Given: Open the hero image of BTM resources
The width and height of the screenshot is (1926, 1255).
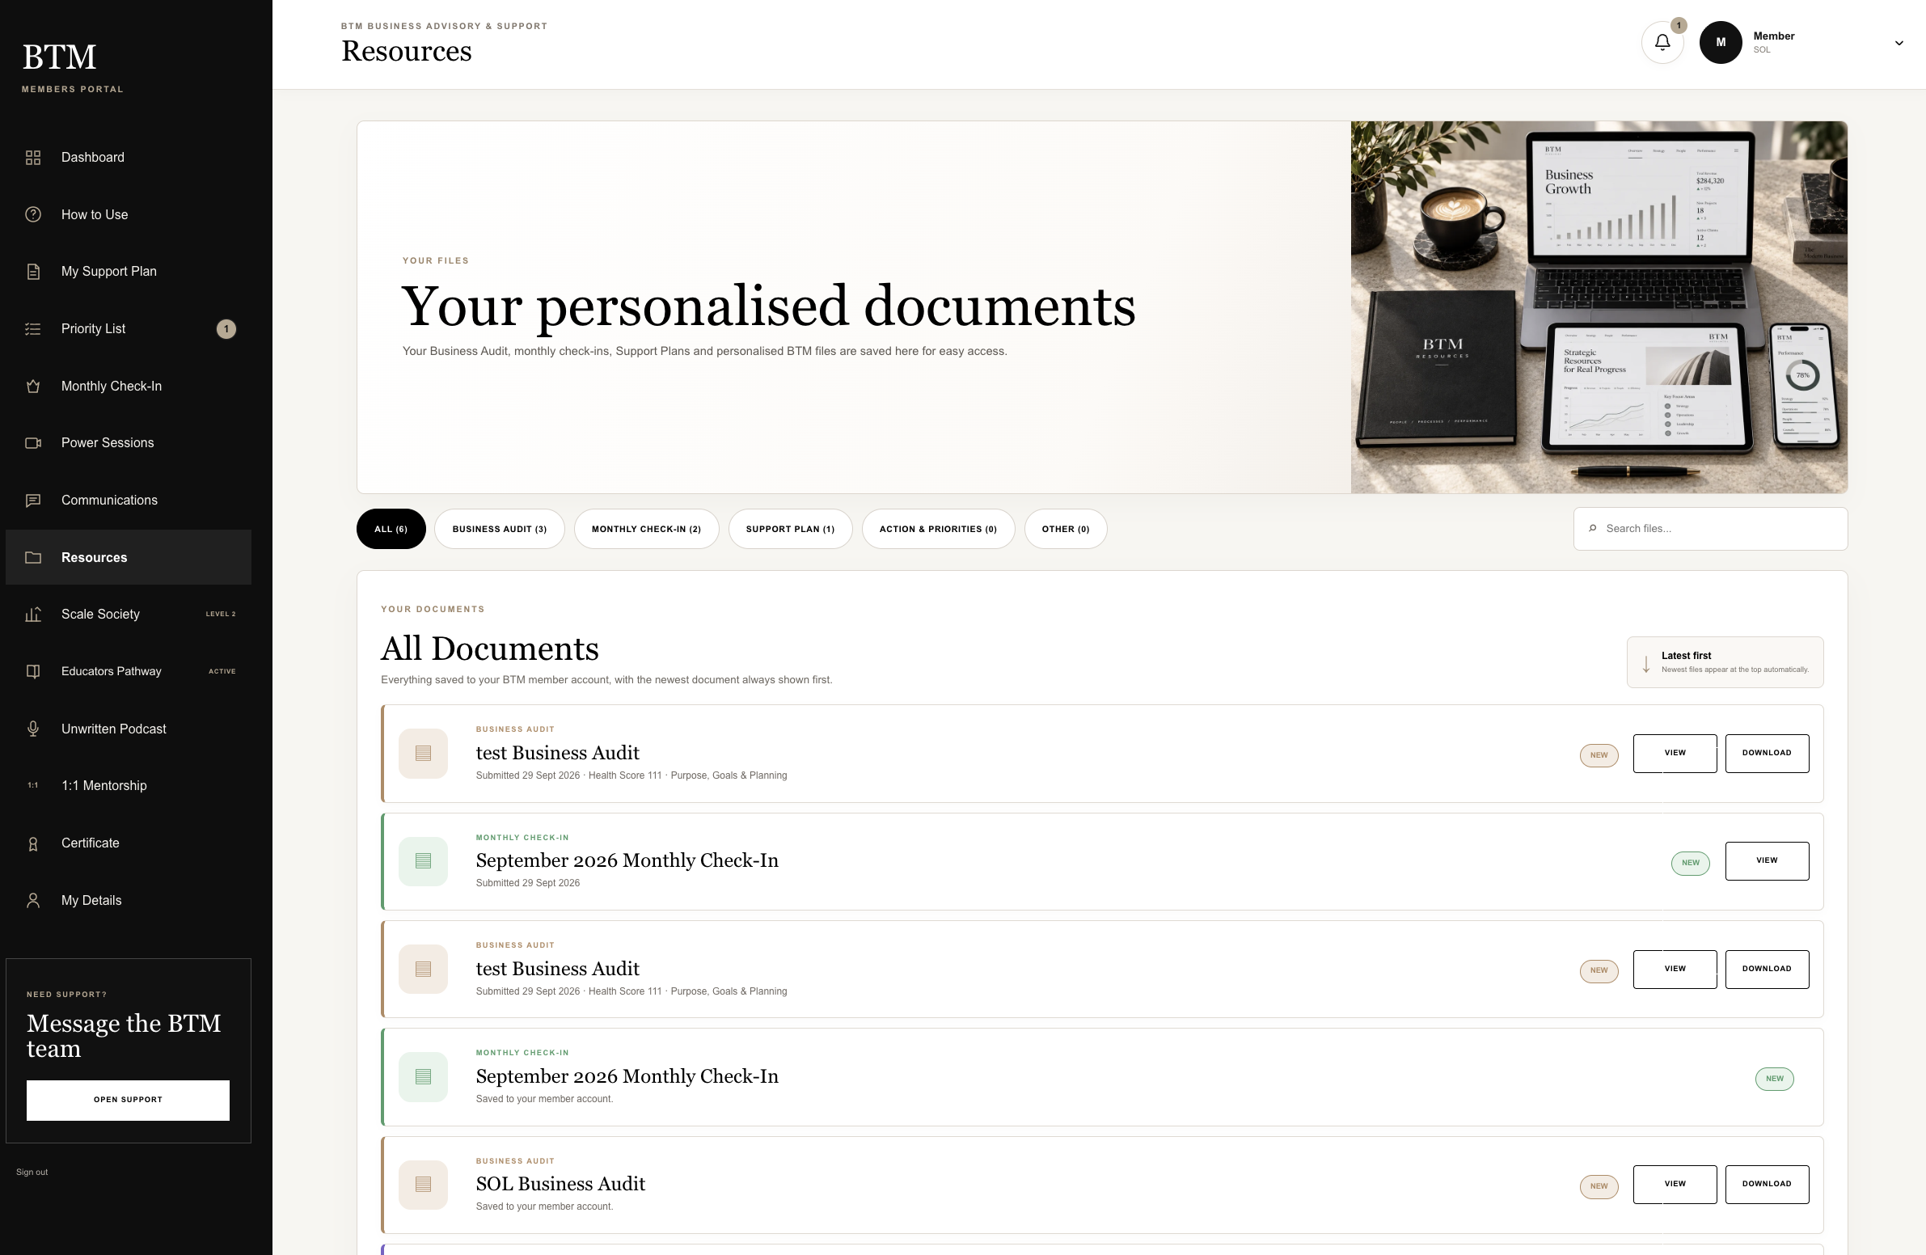Looking at the screenshot, I should tap(1599, 307).
